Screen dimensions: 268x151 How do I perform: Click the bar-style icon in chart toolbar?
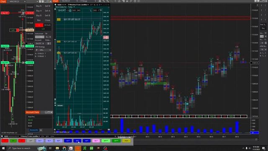coord(100,1)
